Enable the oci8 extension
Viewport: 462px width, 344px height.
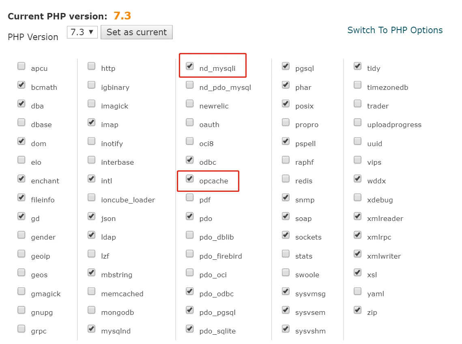(x=189, y=141)
